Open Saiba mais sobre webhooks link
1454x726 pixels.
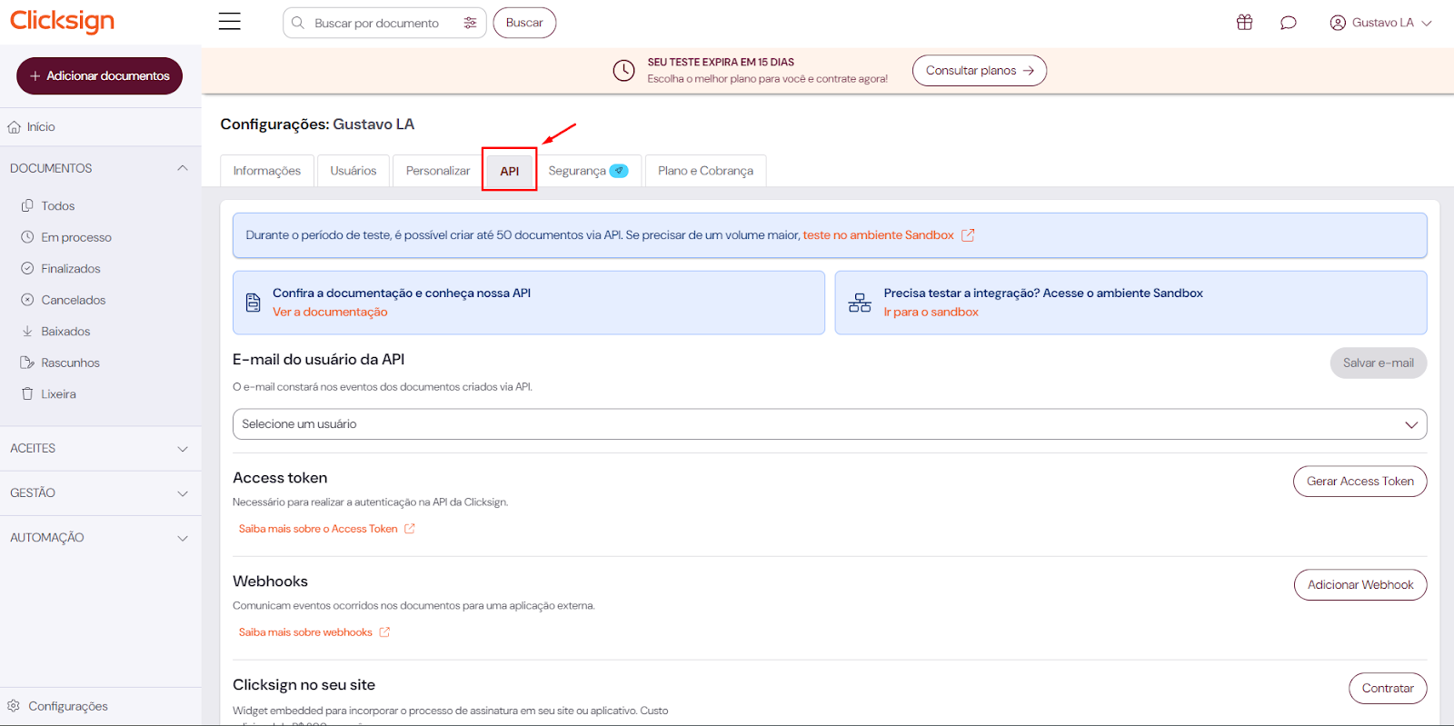[305, 632]
